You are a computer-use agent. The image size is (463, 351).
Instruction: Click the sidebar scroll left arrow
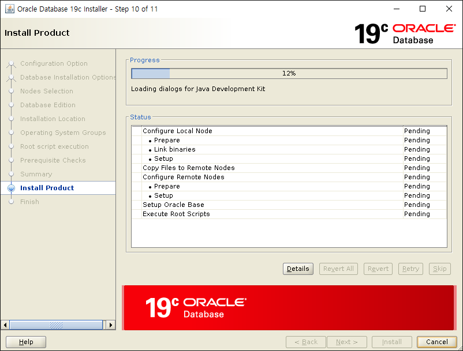click(5, 325)
